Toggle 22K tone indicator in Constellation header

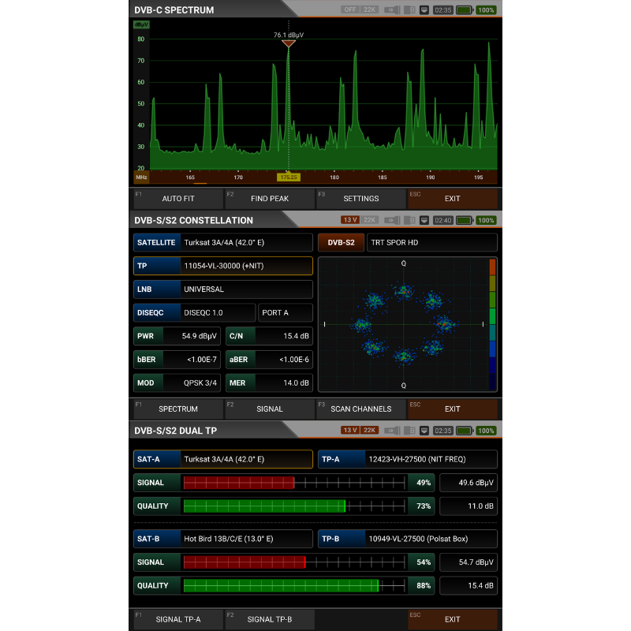[369, 220]
